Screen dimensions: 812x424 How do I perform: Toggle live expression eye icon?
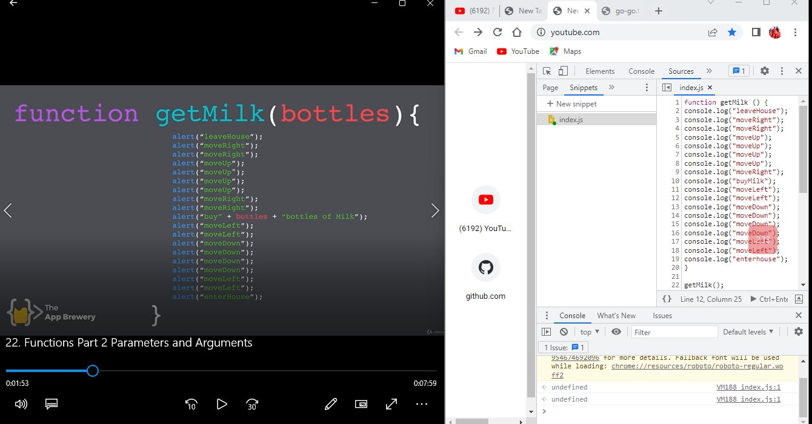pyautogui.click(x=616, y=332)
